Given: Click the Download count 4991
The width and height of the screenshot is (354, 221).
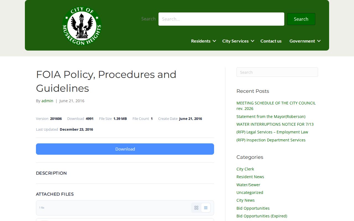Looking at the screenshot, I should pos(90,119).
